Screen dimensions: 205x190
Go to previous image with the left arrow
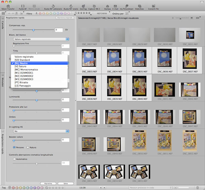[101, 188]
